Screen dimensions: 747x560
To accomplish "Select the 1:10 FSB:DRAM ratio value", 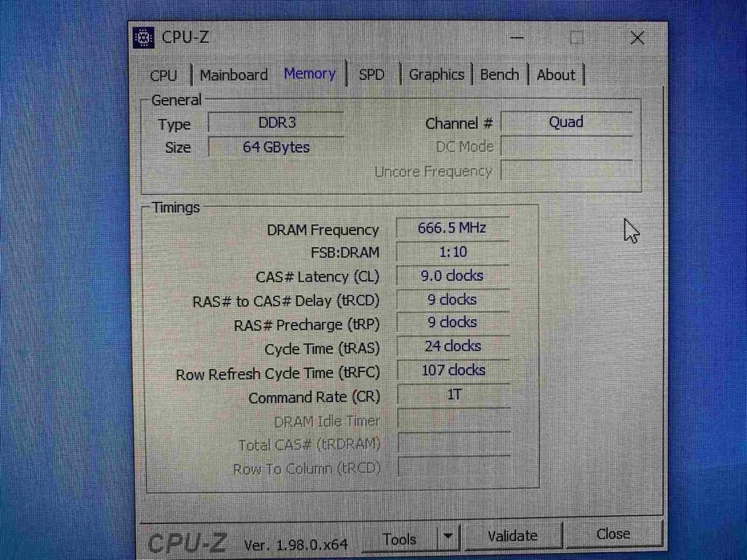I will pos(452,251).
